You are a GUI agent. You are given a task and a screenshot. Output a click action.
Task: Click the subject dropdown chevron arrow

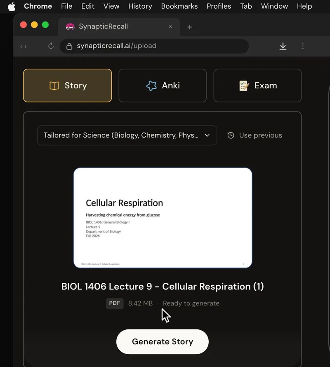point(207,135)
